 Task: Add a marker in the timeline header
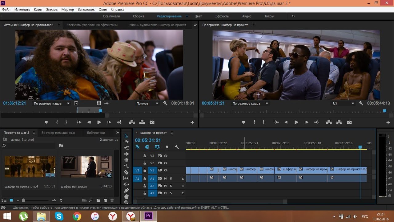tap(167, 147)
